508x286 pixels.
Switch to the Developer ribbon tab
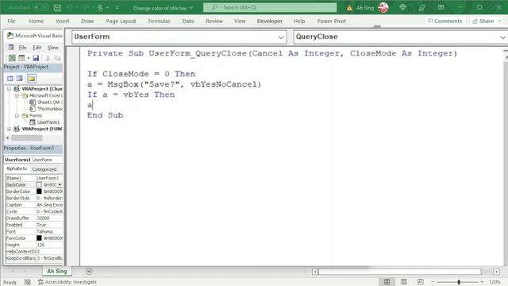pyautogui.click(x=270, y=21)
